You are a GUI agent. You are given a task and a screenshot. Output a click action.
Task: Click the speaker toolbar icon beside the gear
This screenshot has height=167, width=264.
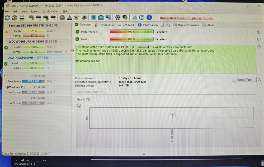coord(125,17)
